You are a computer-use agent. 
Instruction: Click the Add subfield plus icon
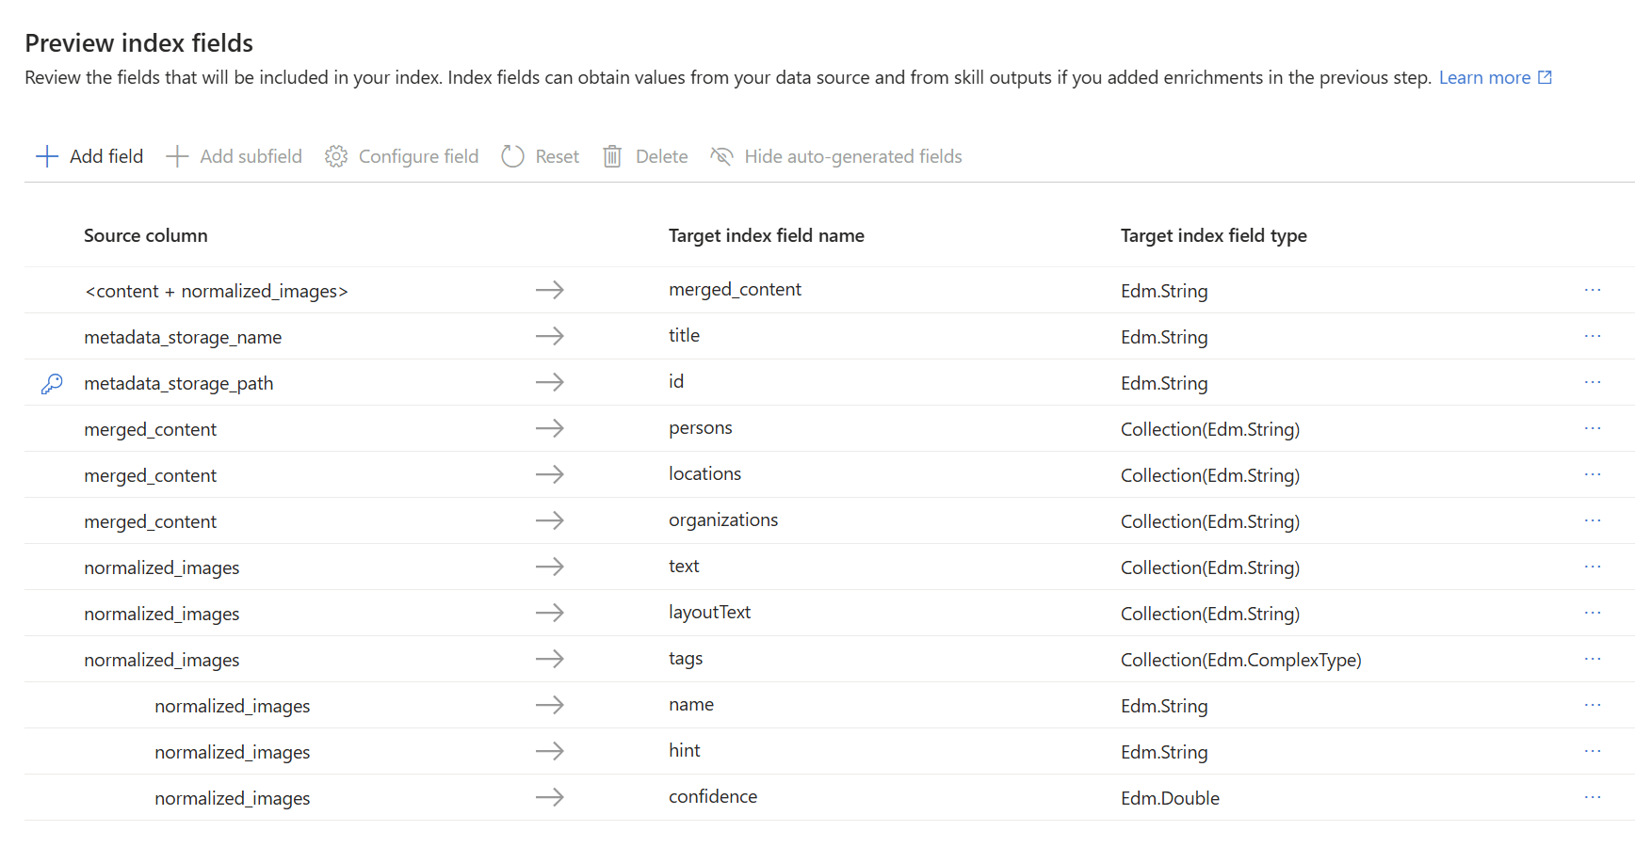point(177,156)
